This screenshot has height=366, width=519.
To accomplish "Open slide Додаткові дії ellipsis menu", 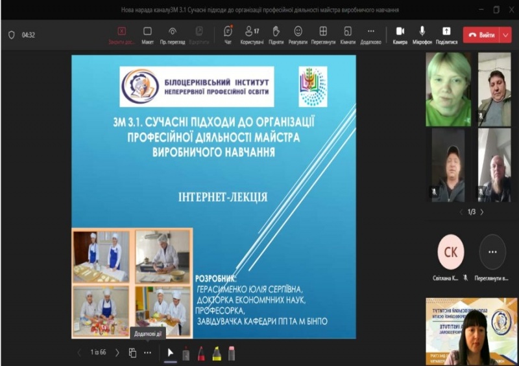I will [x=147, y=353].
